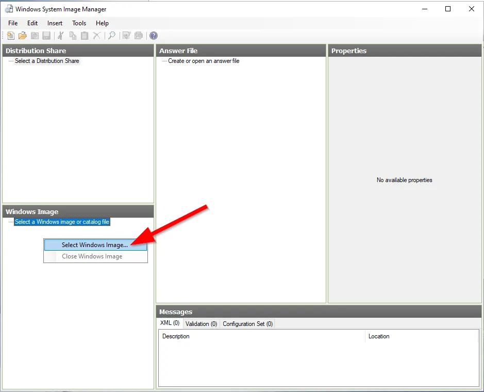Click the New Answer File toolbar icon

point(10,36)
